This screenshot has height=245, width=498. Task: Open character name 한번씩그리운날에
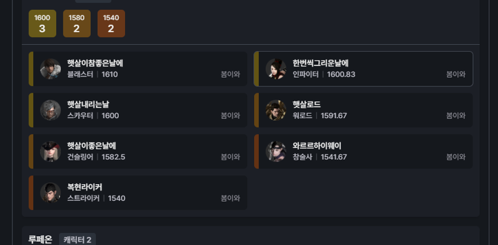(321, 63)
